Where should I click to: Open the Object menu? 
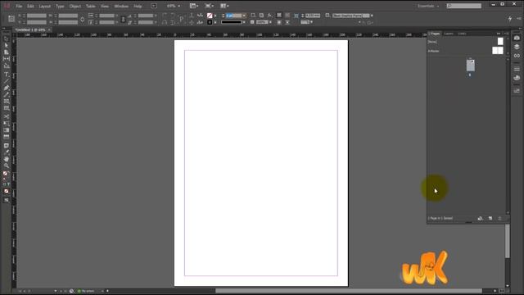point(75,6)
